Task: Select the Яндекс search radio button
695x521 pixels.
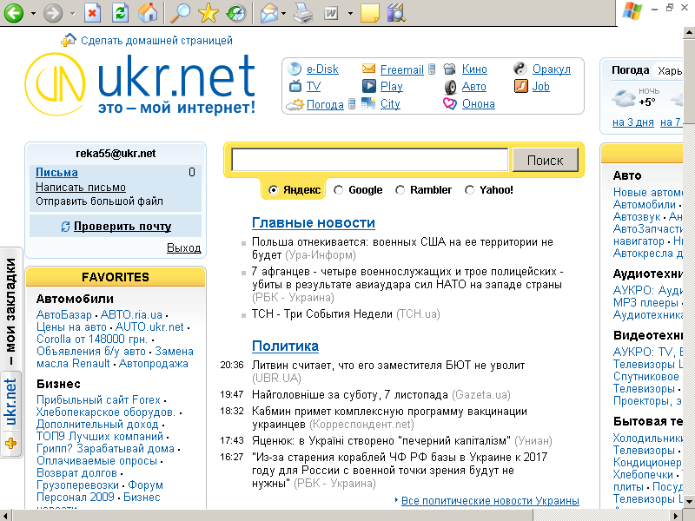Action: (274, 190)
